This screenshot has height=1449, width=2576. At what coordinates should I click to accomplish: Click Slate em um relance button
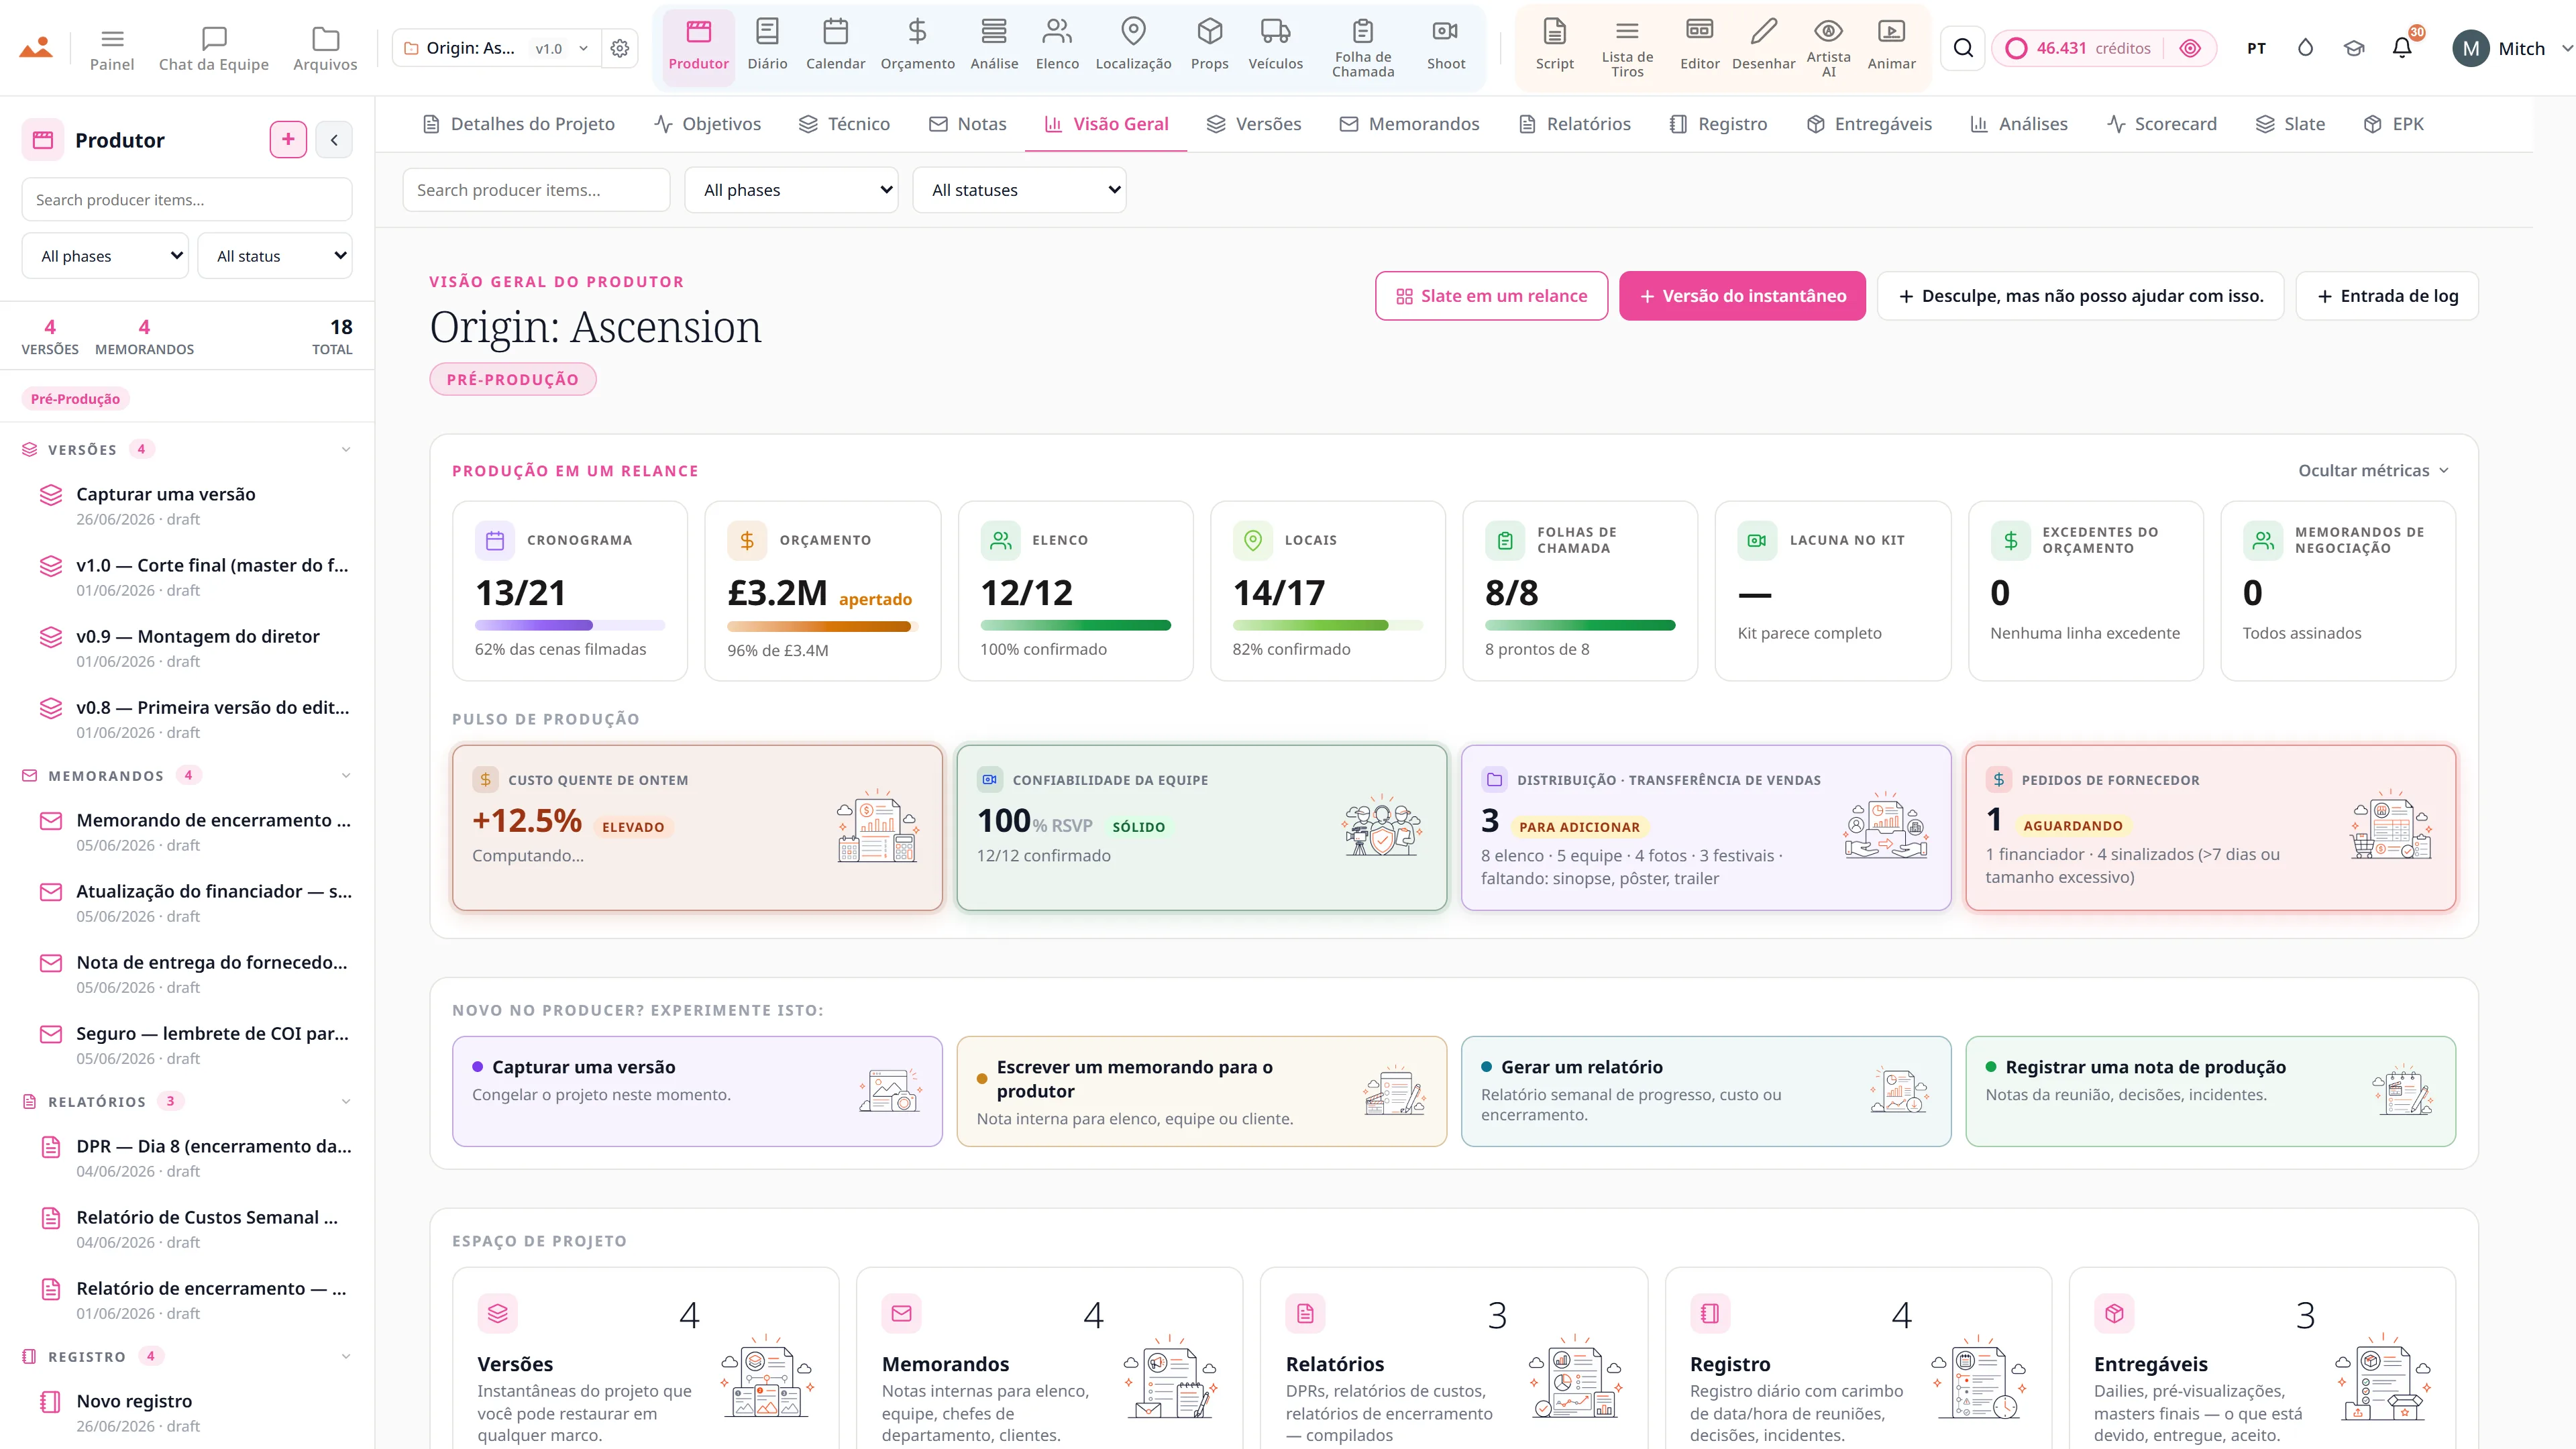(1491, 296)
